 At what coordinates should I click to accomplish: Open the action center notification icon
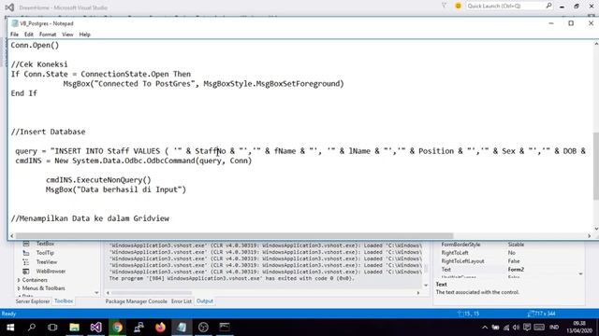tap(527, 328)
